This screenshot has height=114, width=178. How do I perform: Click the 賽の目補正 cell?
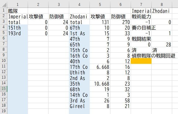141,27
